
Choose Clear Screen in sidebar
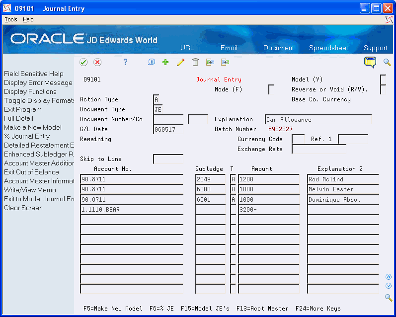coord(23,208)
